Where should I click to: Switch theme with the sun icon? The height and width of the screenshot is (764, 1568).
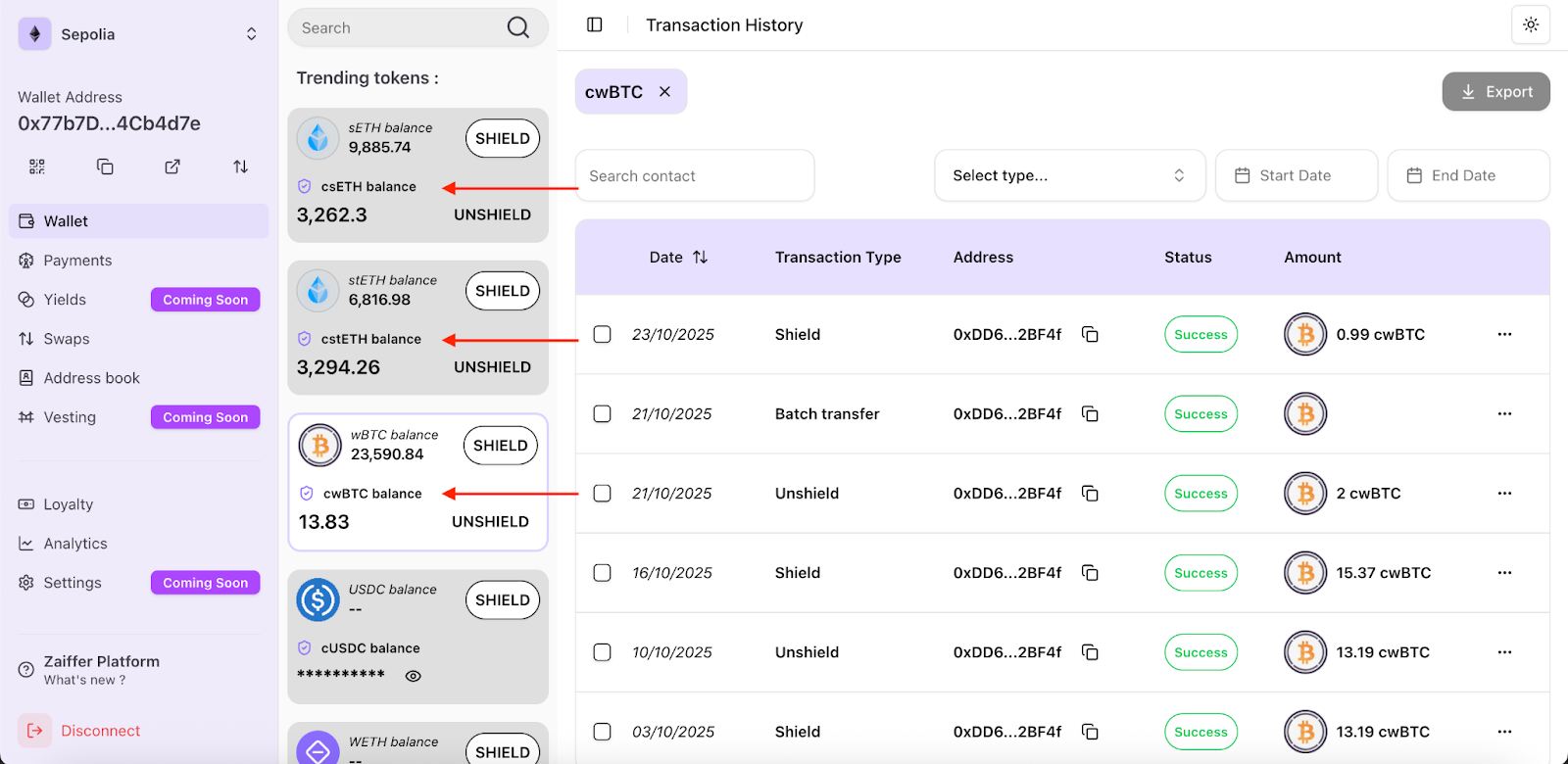[x=1531, y=24]
